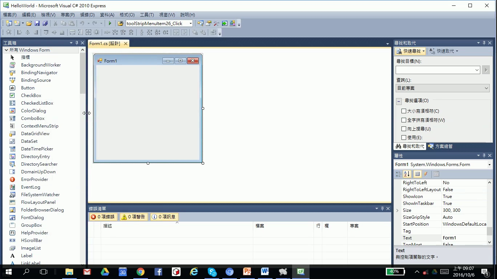
Task: Open the Toolbox icon with wrench and hammer
Action: click(217, 23)
